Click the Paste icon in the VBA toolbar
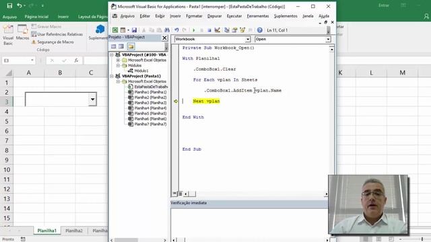Viewport: 431px width, 242px height. point(159,30)
